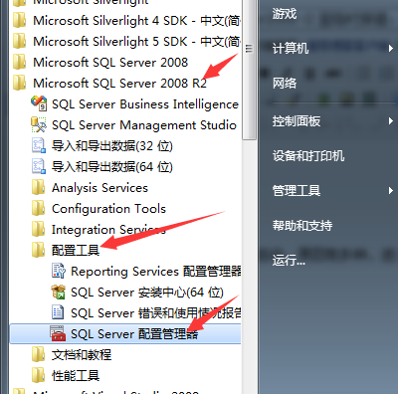Select Microsoft Silverlight 5 SDK text
The height and width of the screenshot is (394, 398).
click(x=136, y=42)
